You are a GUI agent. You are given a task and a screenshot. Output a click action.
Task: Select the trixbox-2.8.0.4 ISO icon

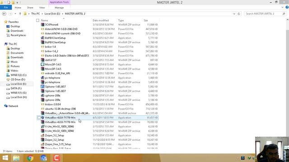coord(42,104)
